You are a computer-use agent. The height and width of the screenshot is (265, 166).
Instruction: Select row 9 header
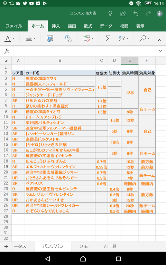tap(6, 111)
